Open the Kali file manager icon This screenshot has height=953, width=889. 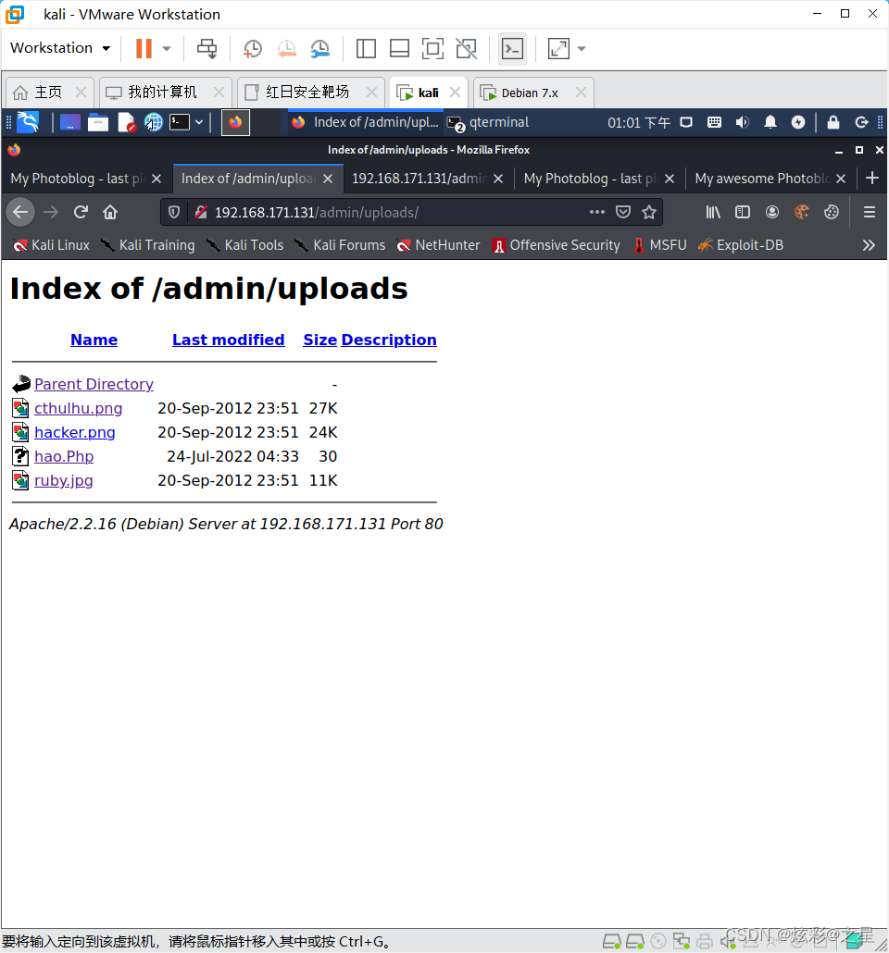[98, 123]
